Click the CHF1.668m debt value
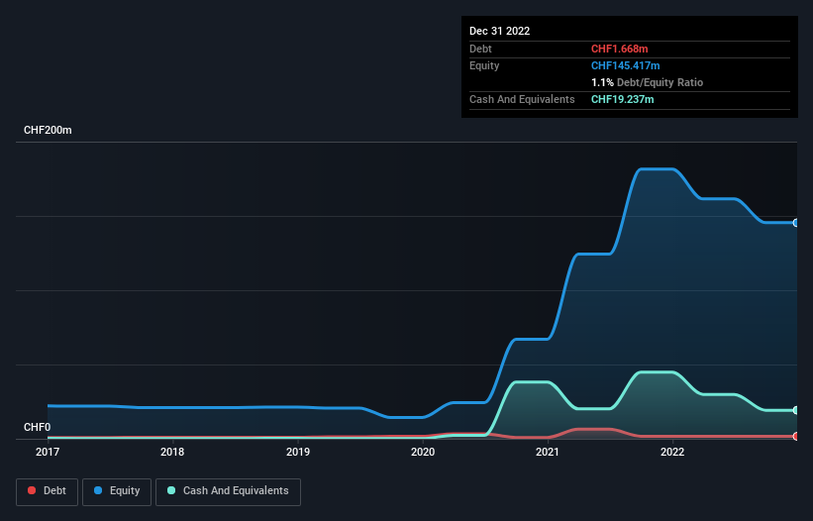 pyautogui.click(x=620, y=49)
